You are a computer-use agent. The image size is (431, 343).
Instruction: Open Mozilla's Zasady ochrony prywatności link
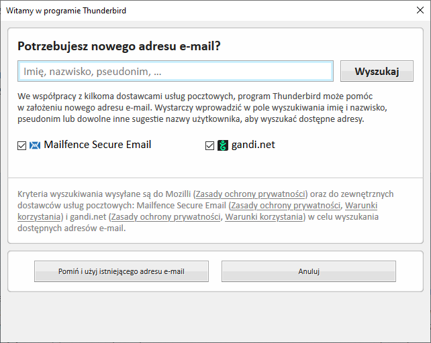tap(250, 194)
